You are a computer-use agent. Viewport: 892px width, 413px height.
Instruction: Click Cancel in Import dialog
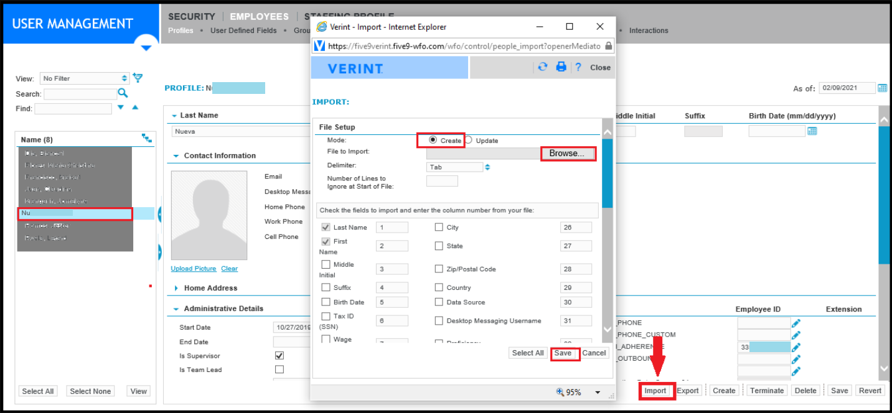[594, 353]
